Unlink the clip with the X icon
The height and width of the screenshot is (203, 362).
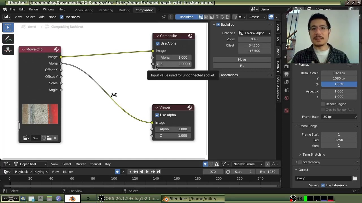click(x=55, y=138)
